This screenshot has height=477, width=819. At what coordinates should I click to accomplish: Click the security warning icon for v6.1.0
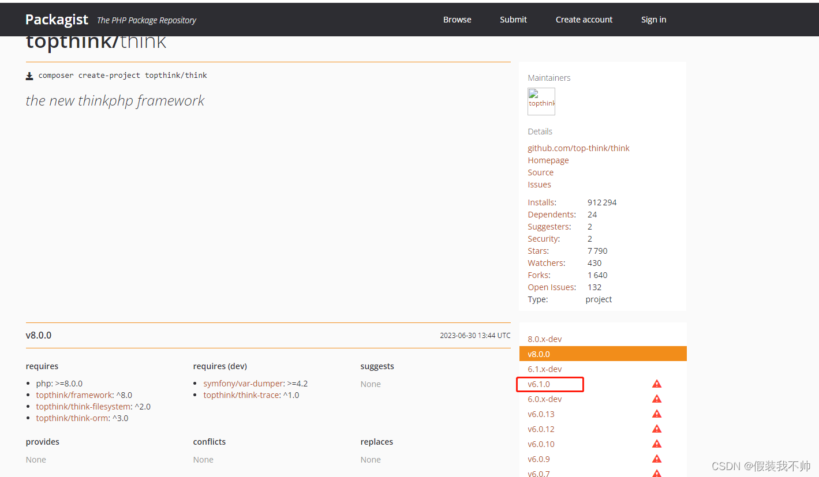657,384
